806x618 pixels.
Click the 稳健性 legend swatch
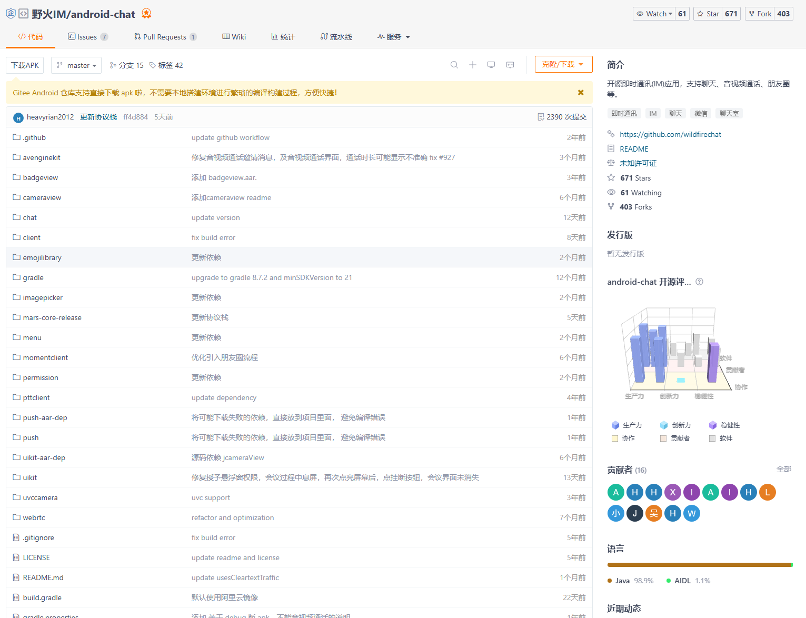coord(712,425)
